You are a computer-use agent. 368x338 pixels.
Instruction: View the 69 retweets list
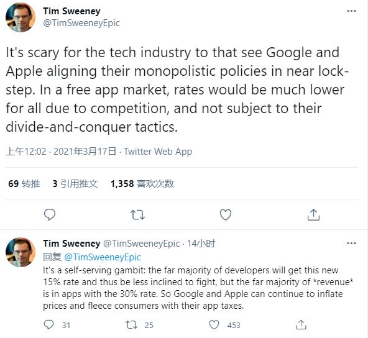pyautogui.click(x=24, y=184)
